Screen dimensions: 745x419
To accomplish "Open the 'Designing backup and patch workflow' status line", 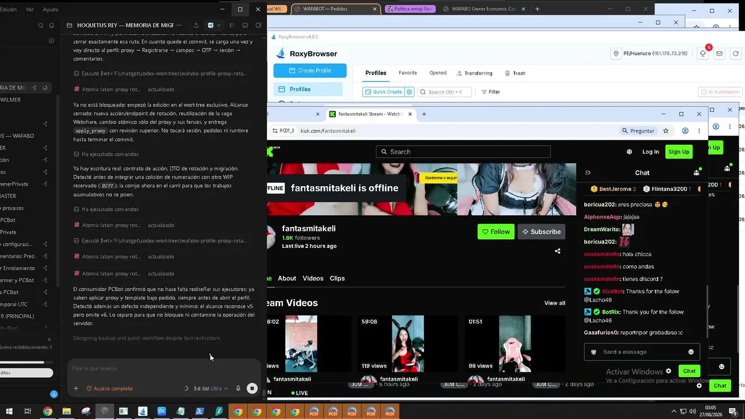I will (147, 338).
